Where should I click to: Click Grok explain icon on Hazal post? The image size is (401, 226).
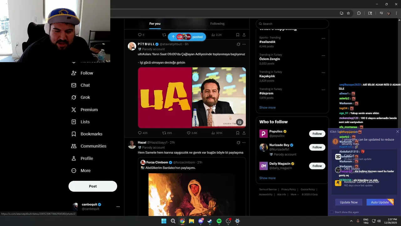tap(238, 143)
